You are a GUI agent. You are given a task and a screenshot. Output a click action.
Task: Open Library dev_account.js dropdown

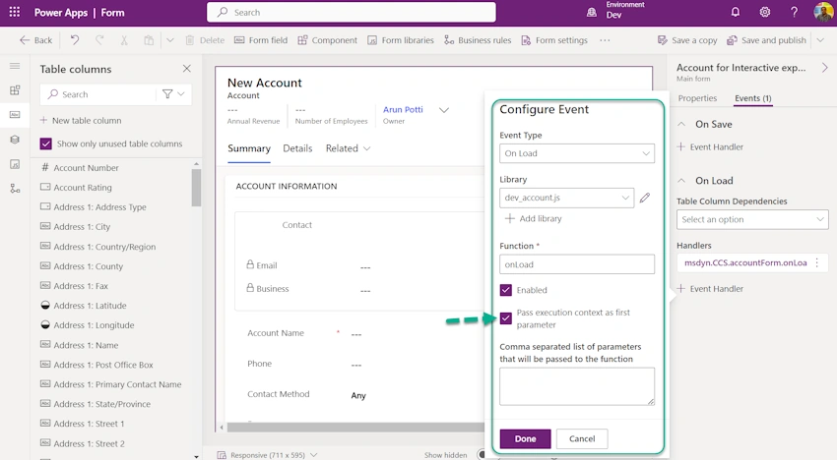pyautogui.click(x=566, y=198)
